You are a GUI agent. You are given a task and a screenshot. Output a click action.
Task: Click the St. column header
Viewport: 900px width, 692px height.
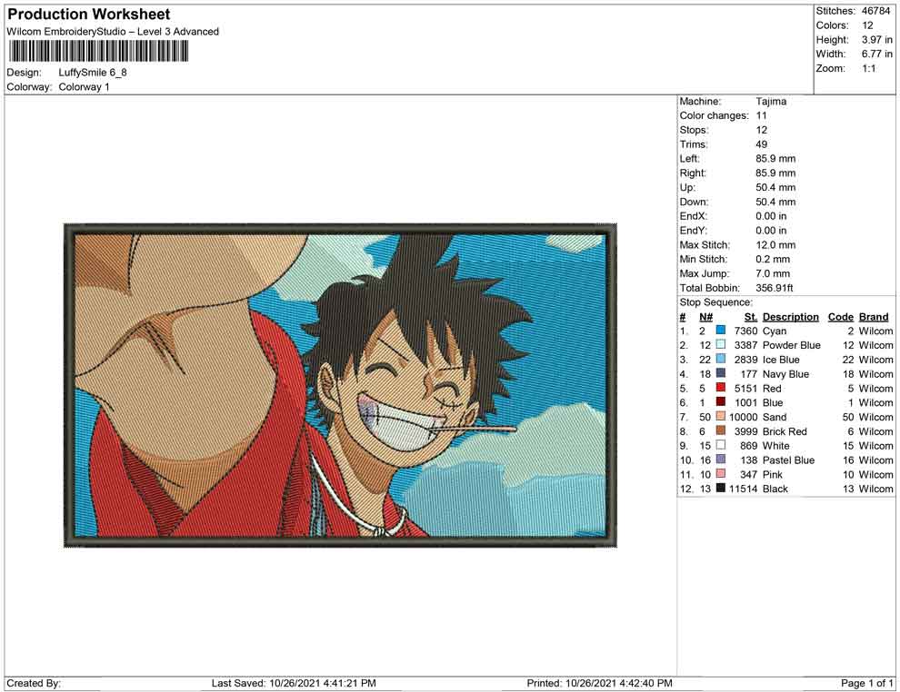click(751, 317)
